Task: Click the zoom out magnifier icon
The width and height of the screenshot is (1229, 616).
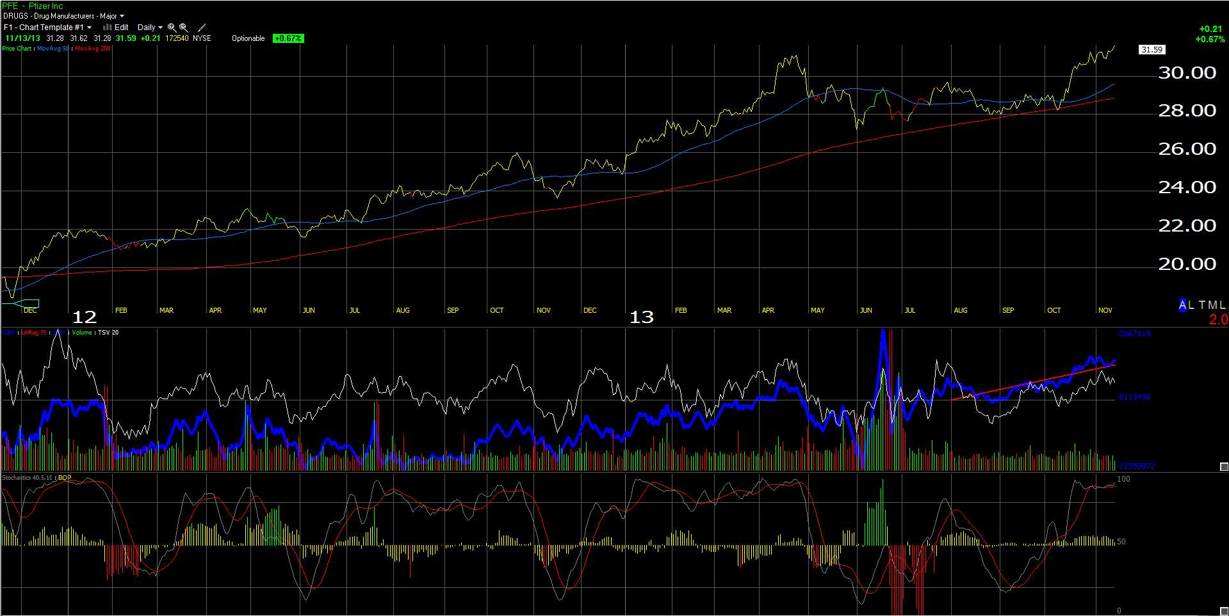Action: [184, 28]
